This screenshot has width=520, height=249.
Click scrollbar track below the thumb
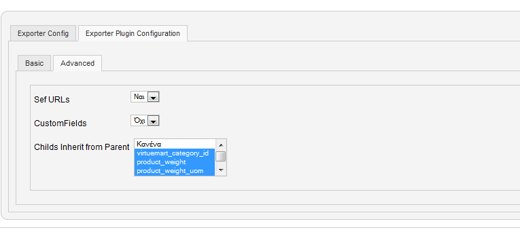[221, 164]
